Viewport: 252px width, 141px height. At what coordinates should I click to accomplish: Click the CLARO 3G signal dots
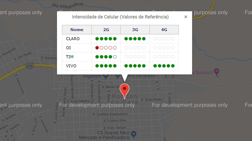135,39
